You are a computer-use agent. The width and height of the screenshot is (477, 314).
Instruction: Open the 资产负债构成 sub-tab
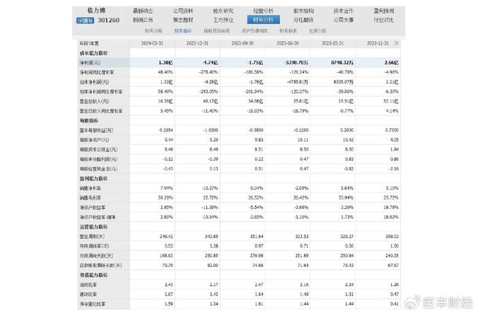pos(255,31)
